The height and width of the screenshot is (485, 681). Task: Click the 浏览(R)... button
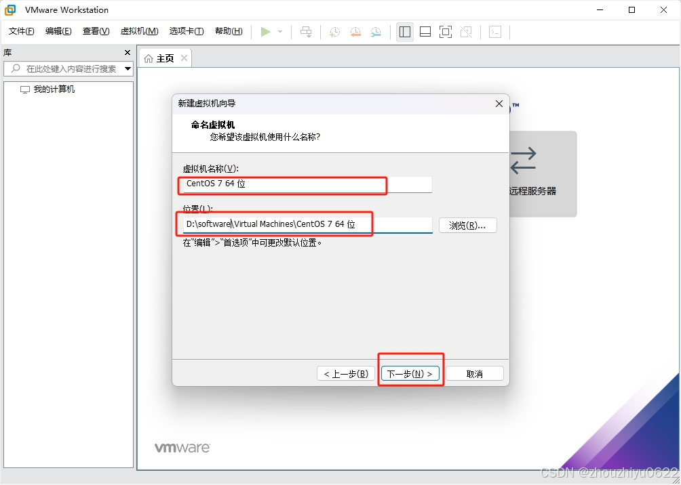(468, 226)
